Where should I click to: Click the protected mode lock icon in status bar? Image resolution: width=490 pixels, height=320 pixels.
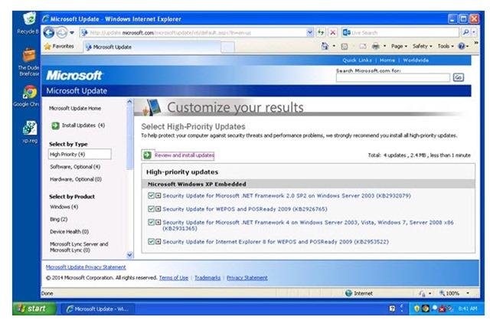click(x=422, y=293)
